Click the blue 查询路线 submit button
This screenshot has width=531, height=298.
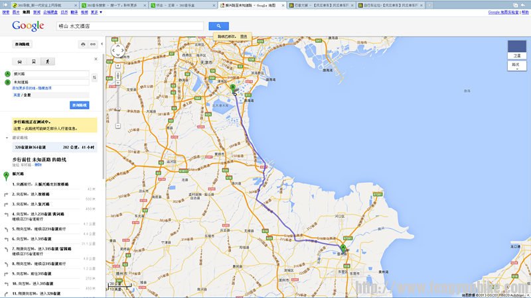(79, 105)
